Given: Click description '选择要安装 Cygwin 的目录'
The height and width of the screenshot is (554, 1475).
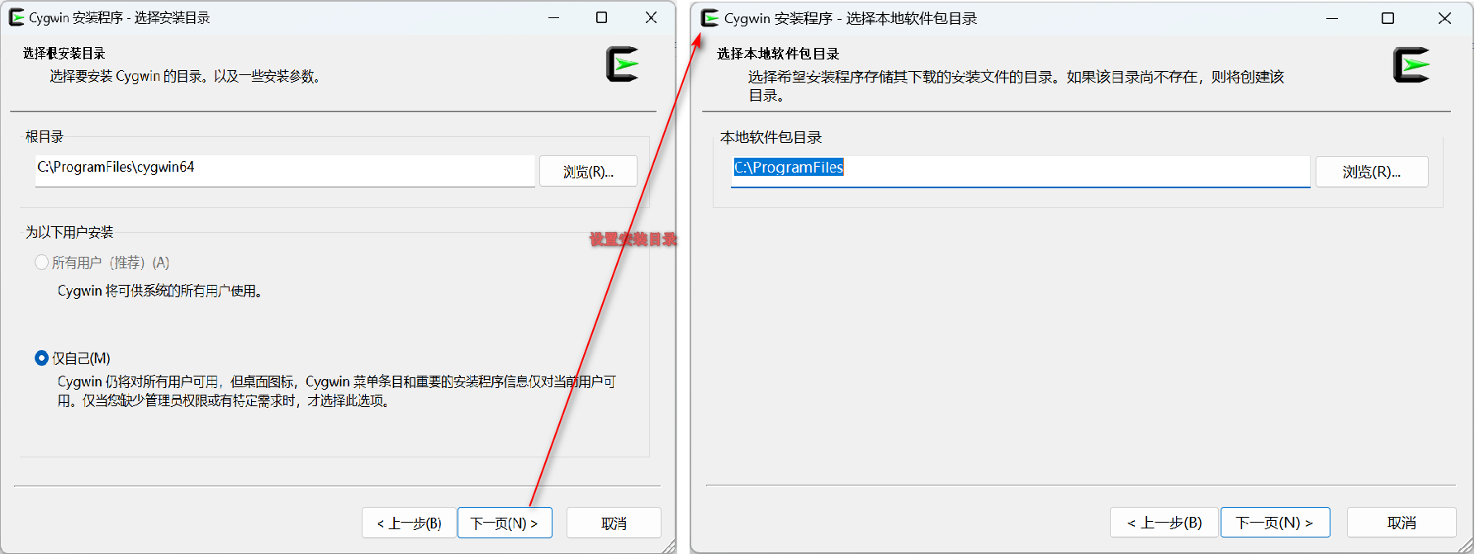Looking at the screenshot, I should point(185,76).
